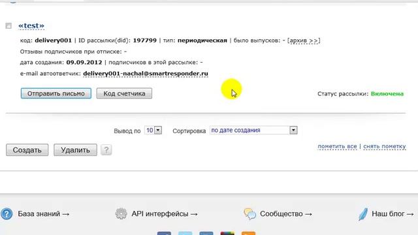This screenshot has width=418, height=235.
Task: Click снять пометку link
Action: pos(385,146)
